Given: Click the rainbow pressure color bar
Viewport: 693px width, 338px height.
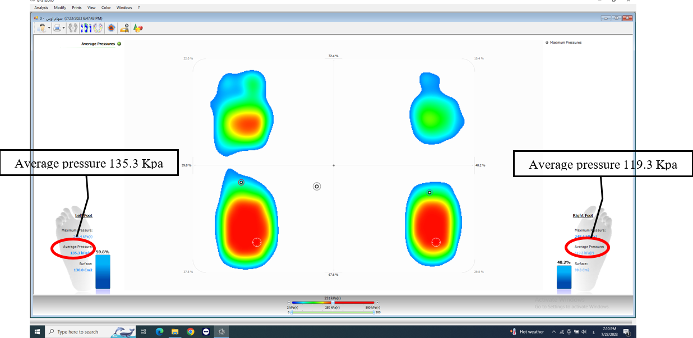Looking at the screenshot, I should [x=333, y=302].
